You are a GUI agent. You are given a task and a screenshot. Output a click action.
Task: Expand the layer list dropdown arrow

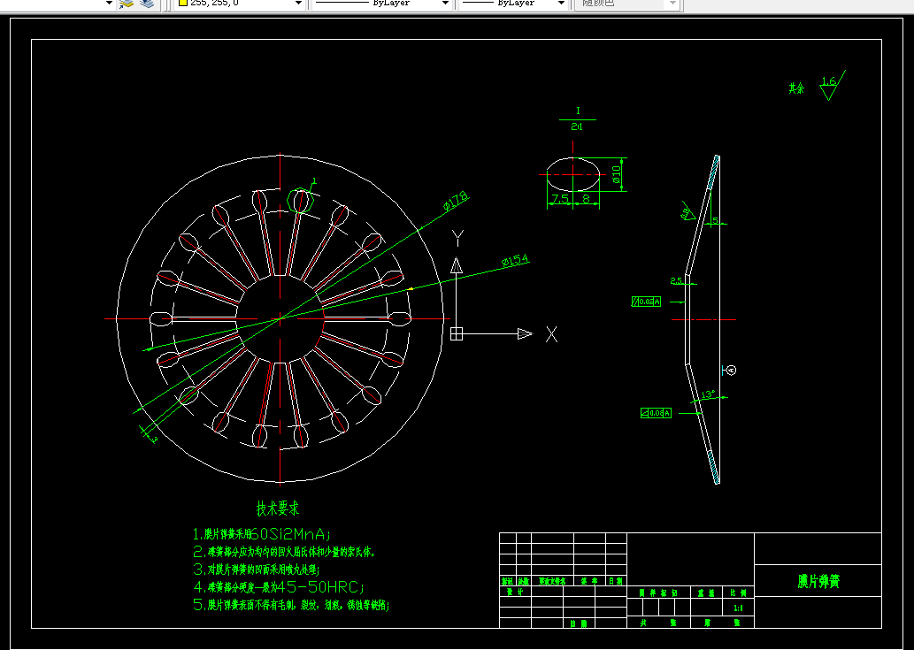(x=109, y=3)
